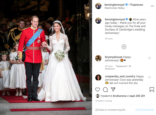156x115 pixels.
Task: Focus the Добавьте комментарий input field
Action: (x=114, y=110)
